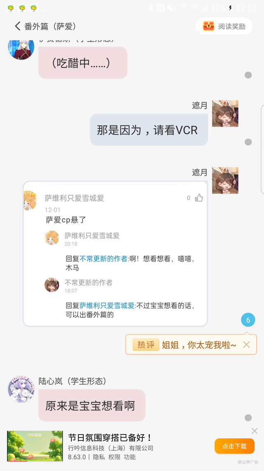Open the ad's 隐私 privacy link
This screenshot has width=264, height=471.
pyautogui.click(x=99, y=457)
